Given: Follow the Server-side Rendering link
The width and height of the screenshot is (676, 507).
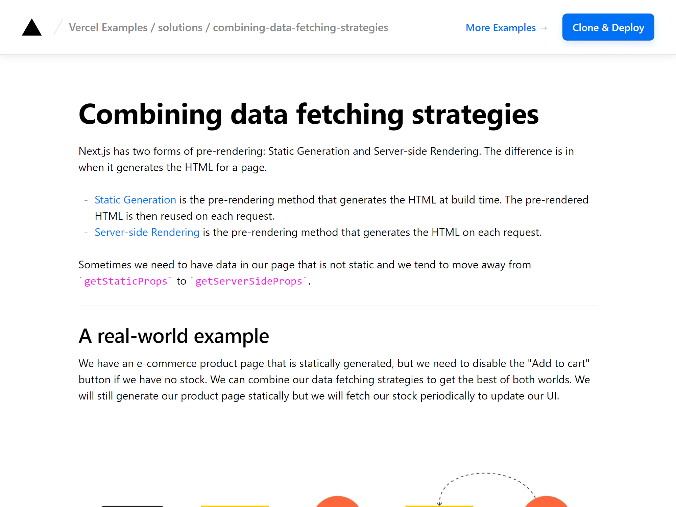Looking at the screenshot, I should pyautogui.click(x=147, y=232).
